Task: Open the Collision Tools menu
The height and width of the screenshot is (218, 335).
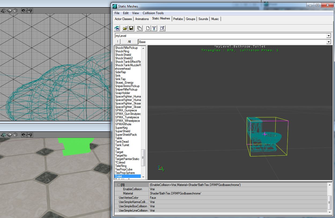Action: pos(153,13)
